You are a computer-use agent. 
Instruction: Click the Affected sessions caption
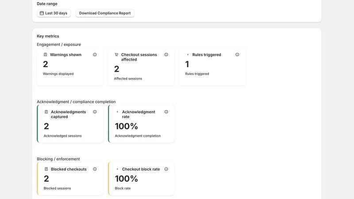pyautogui.click(x=128, y=79)
